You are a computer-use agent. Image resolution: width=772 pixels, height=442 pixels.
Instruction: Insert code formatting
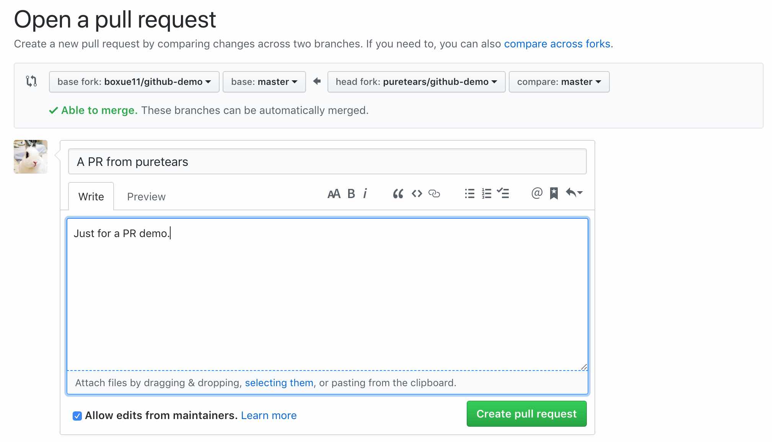coord(417,194)
